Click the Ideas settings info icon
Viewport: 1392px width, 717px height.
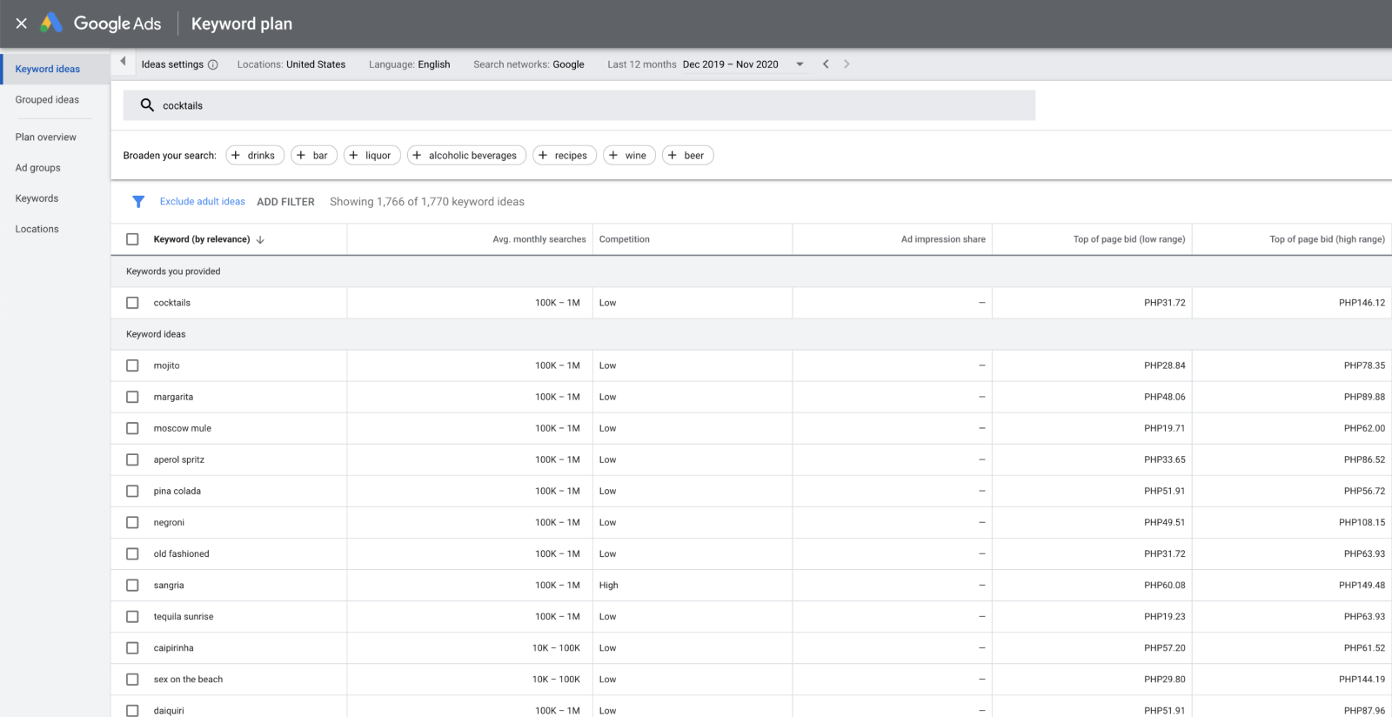pyautogui.click(x=213, y=64)
